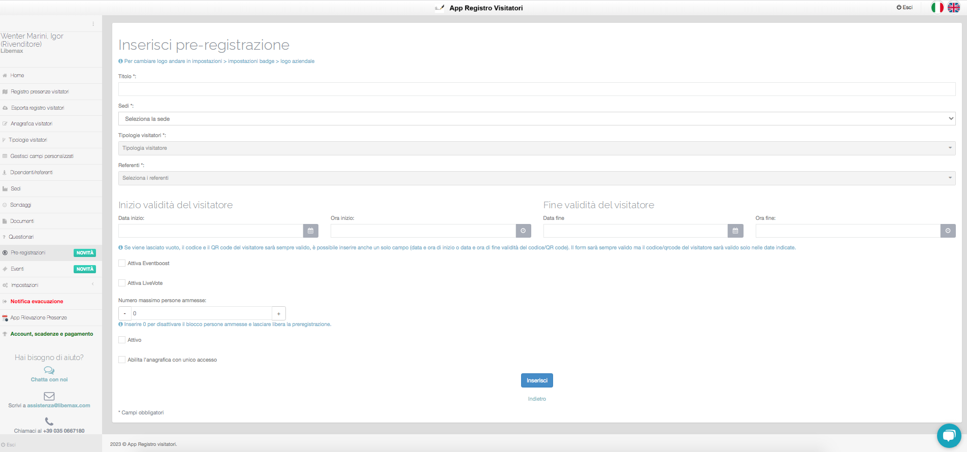Increase max persons with plus button
The image size is (967, 452).
[279, 313]
